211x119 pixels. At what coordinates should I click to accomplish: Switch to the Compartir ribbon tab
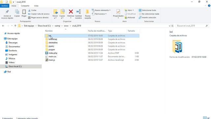coord(25,6)
